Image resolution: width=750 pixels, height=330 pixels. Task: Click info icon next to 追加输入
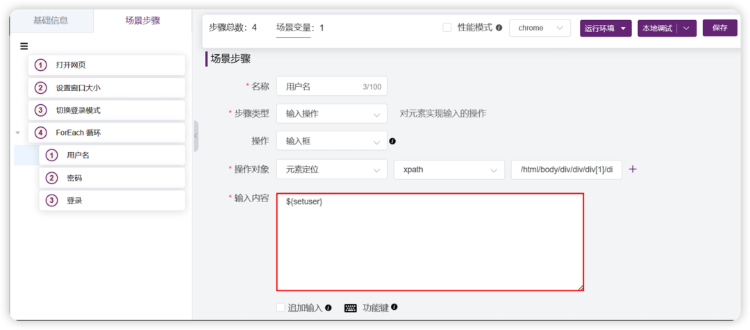(328, 308)
